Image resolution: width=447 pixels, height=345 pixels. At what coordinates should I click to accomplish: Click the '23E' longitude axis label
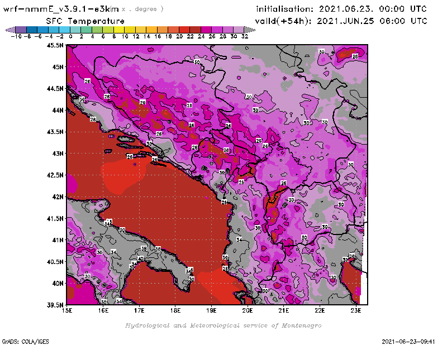[x=356, y=310]
